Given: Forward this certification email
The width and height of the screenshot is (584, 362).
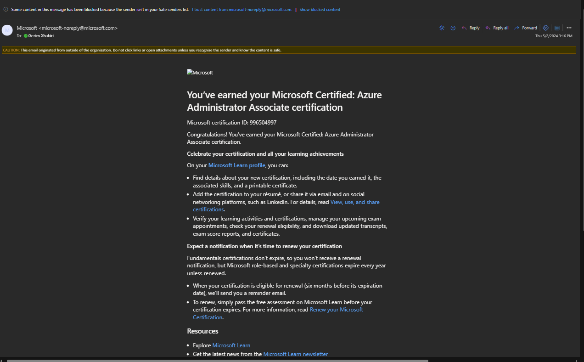Looking at the screenshot, I should coord(526,28).
